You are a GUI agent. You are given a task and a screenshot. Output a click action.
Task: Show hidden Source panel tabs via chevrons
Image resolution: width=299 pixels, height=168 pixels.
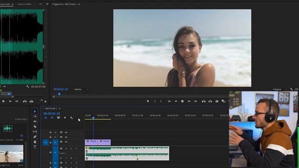[47, 4]
